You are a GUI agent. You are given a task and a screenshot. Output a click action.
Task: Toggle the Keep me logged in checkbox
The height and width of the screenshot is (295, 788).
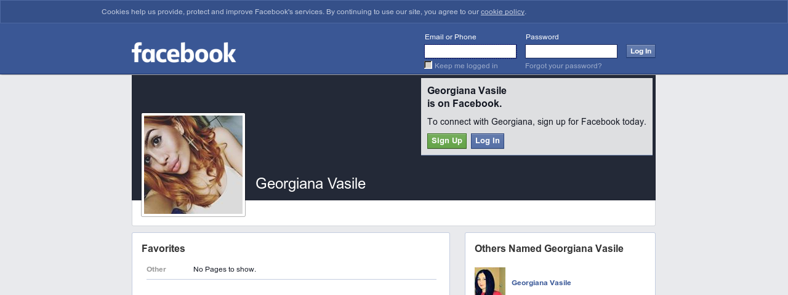(428, 65)
